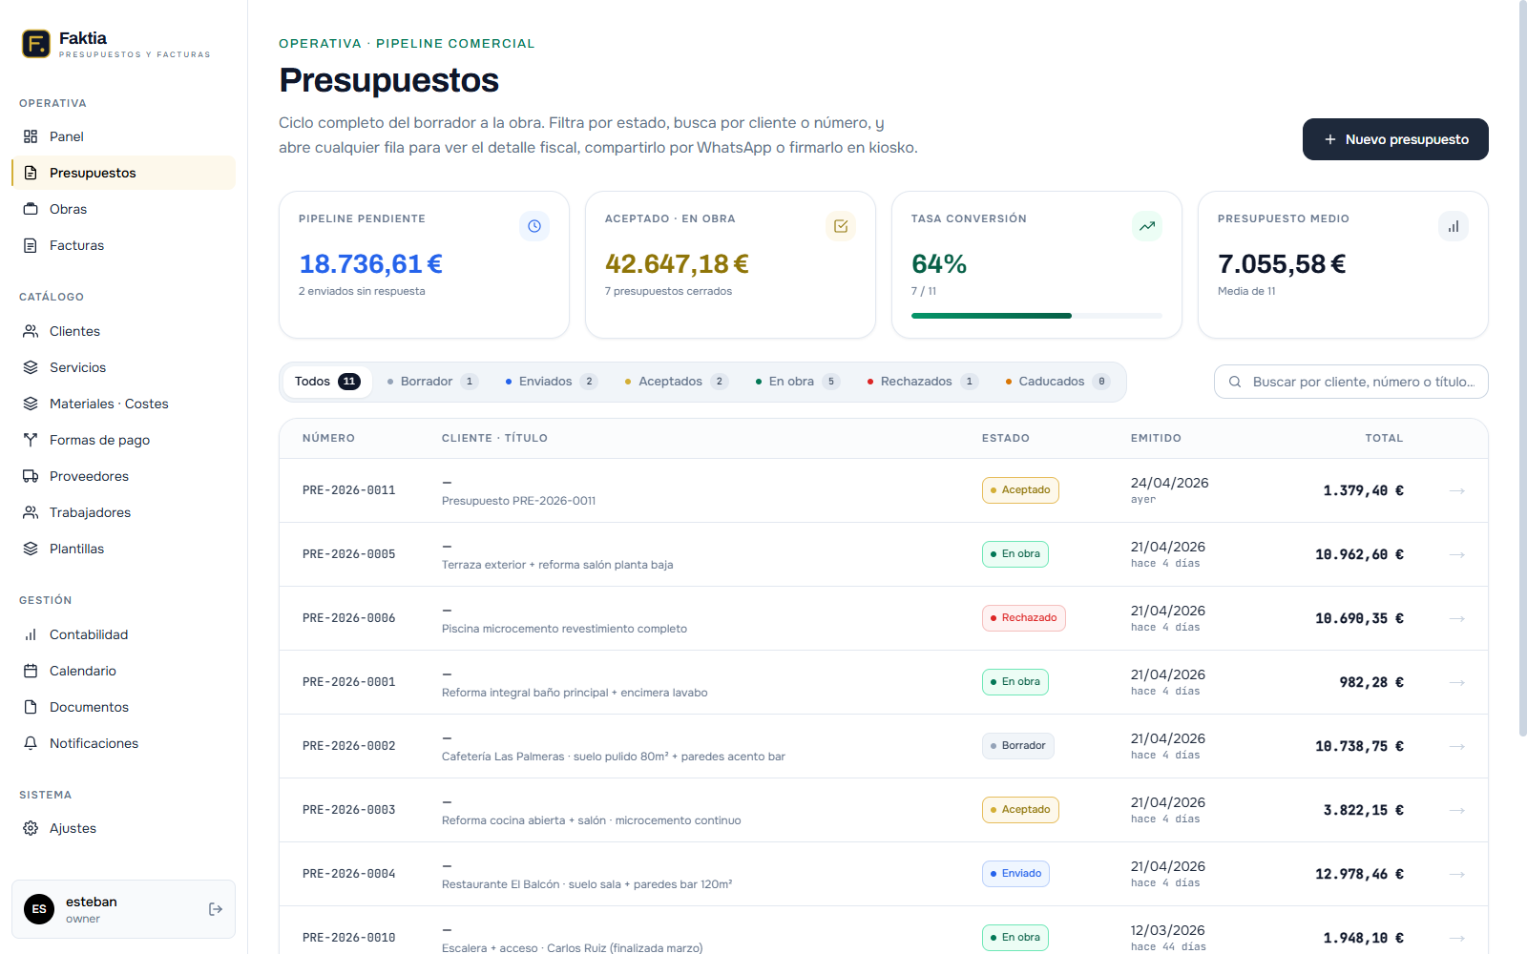Screen dimensions: 1527x954
Task: Select the Contabilidad chart icon
Action: (31, 634)
